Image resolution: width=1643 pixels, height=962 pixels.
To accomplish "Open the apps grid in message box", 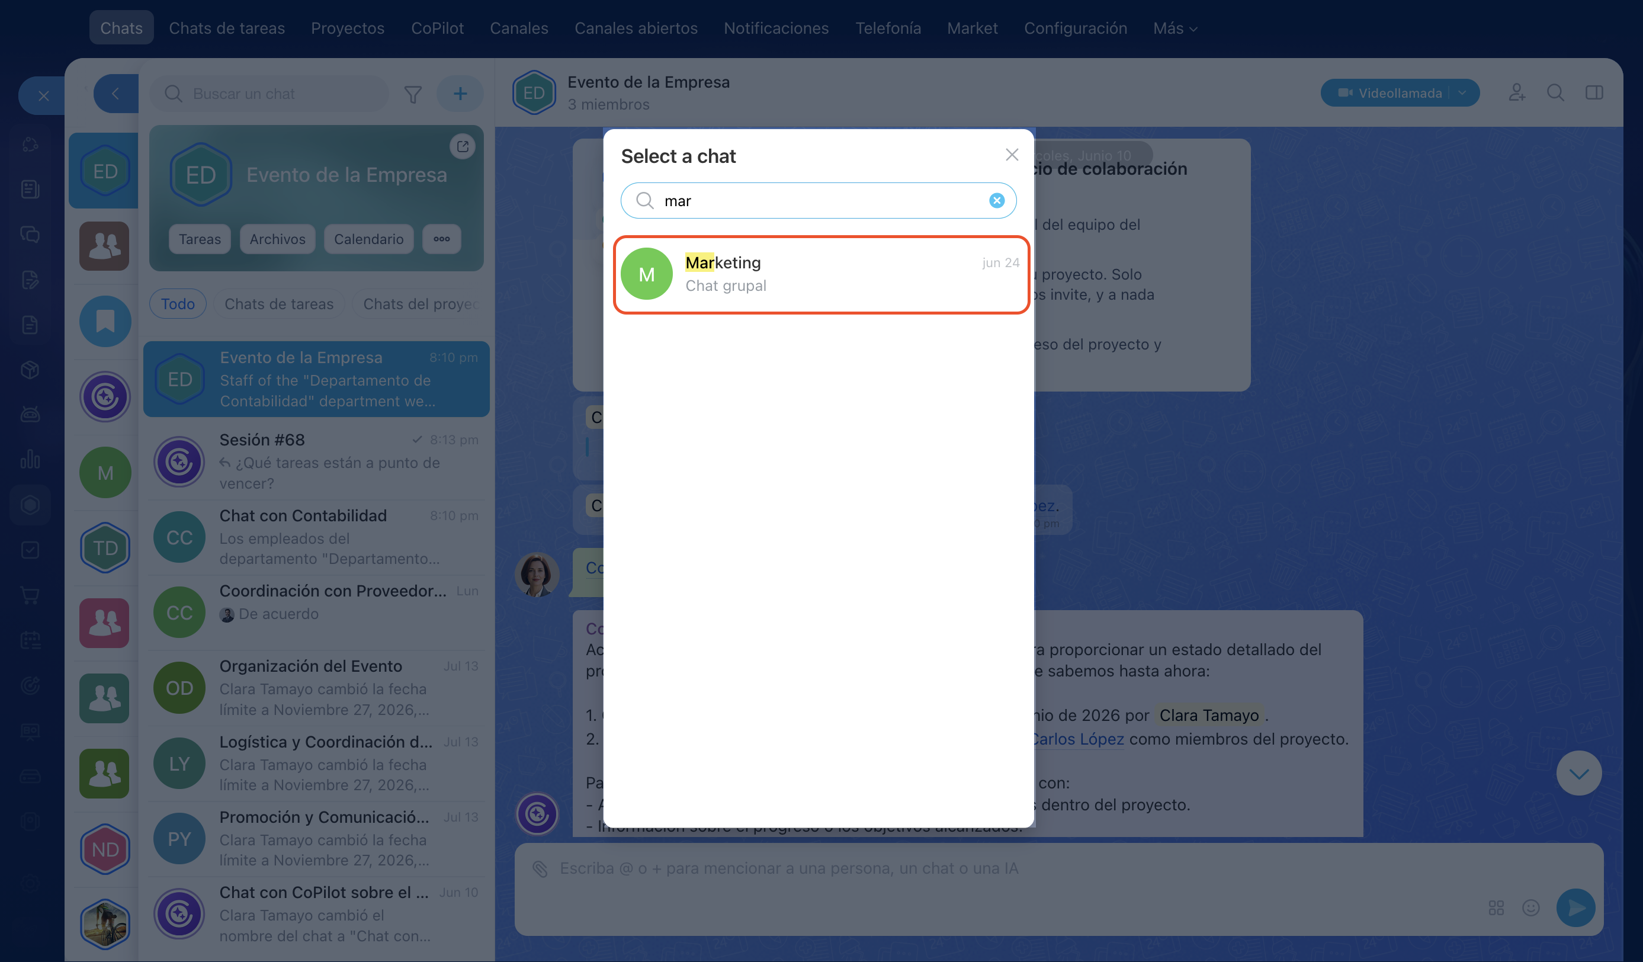I will (1496, 908).
